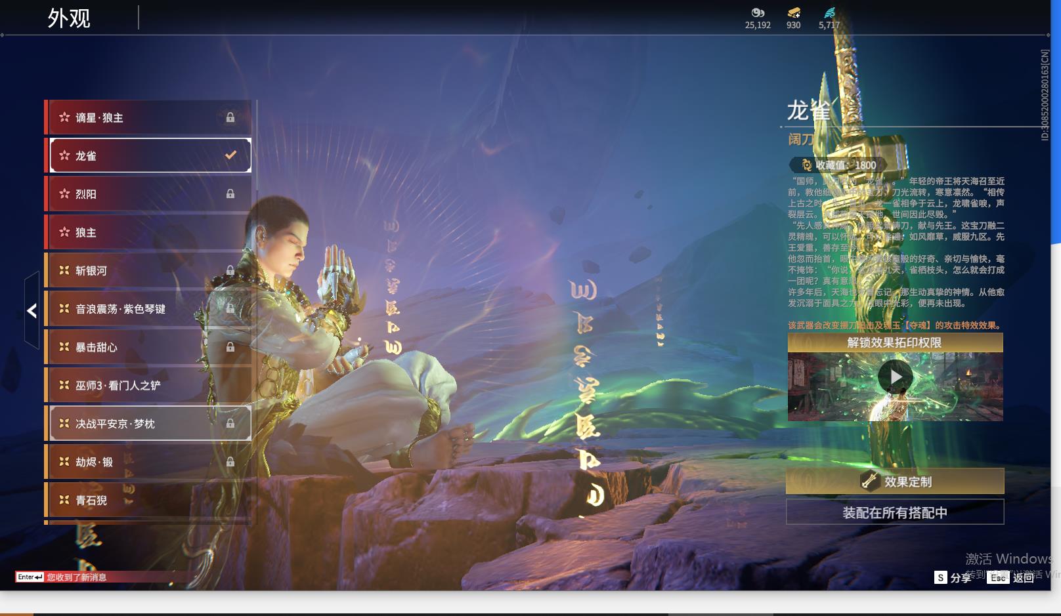This screenshot has height=616, width=1061.
Task: Click the lock icon on 暴击甜心
Action: [x=230, y=347]
